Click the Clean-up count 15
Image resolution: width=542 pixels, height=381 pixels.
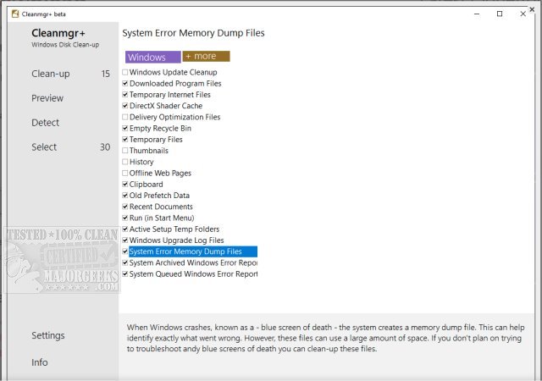105,74
